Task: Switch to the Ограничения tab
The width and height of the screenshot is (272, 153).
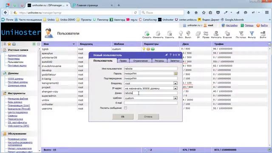Action: pos(140,61)
